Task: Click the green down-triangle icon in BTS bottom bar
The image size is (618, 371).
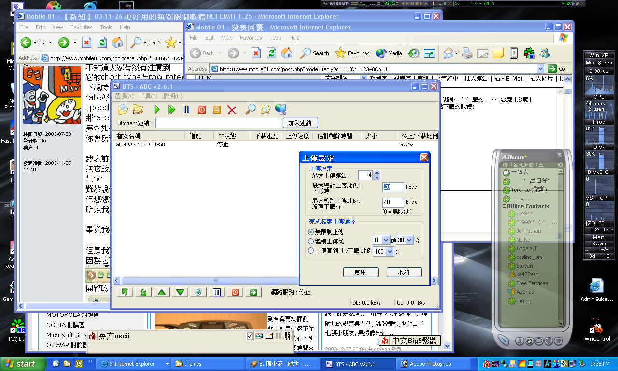Action: (x=180, y=292)
